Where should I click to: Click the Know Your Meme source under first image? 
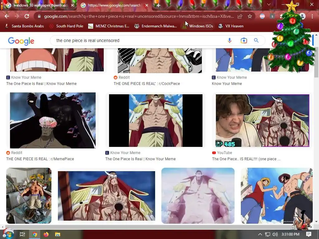24,77
